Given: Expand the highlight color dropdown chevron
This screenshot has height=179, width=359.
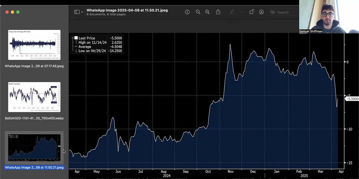Looking at the screenshot, I should point(241,12).
